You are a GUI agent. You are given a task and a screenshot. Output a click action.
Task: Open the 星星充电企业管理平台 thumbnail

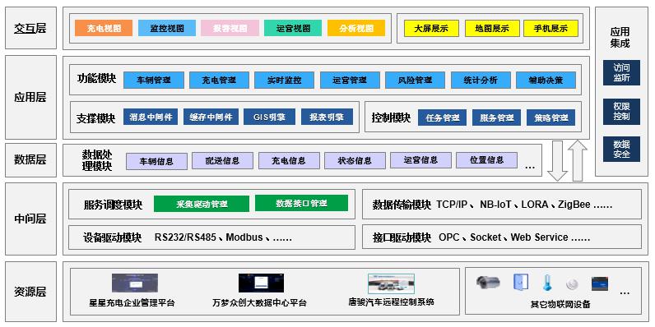(134, 283)
